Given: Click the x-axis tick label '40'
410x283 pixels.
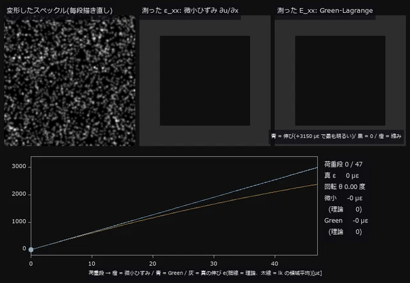Looking at the screenshot, I should pyautogui.click(x=275, y=264).
